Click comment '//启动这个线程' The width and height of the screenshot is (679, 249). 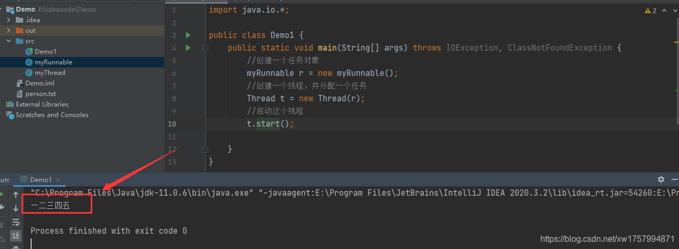click(x=275, y=111)
